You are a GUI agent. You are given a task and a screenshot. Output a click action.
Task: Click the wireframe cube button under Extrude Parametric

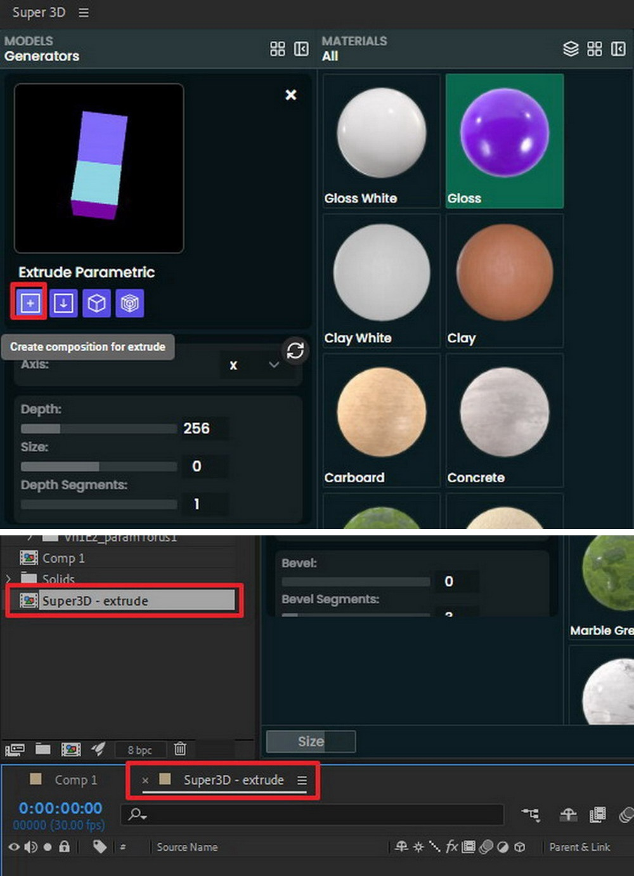point(129,303)
